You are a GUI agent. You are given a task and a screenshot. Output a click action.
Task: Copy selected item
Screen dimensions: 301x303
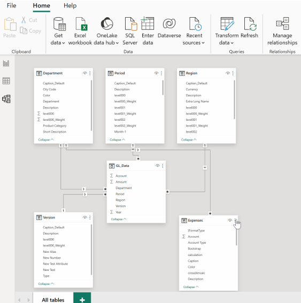pyautogui.click(x=30, y=30)
